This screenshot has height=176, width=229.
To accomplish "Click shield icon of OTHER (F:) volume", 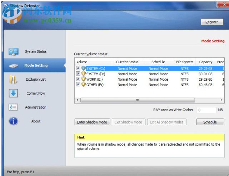I will [x=84, y=85].
